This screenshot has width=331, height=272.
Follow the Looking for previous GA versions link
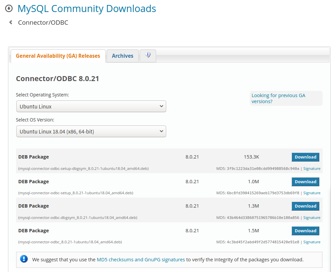(x=279, y=98)
